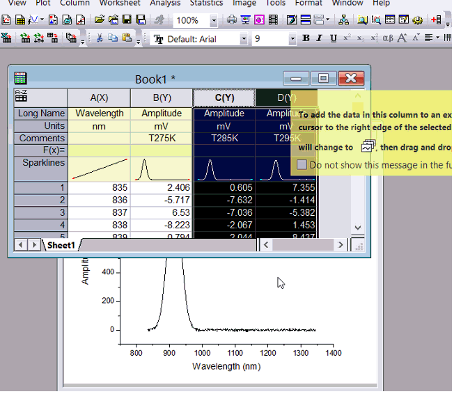454x394 pixels.
Task: Expand the window arrange dropdown arrow
Action: [x=328, y=19]
